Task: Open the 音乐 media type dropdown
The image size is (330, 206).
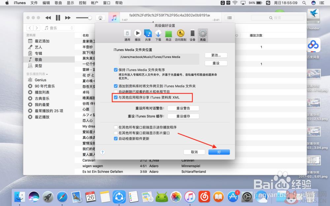Action: (58, 28)
